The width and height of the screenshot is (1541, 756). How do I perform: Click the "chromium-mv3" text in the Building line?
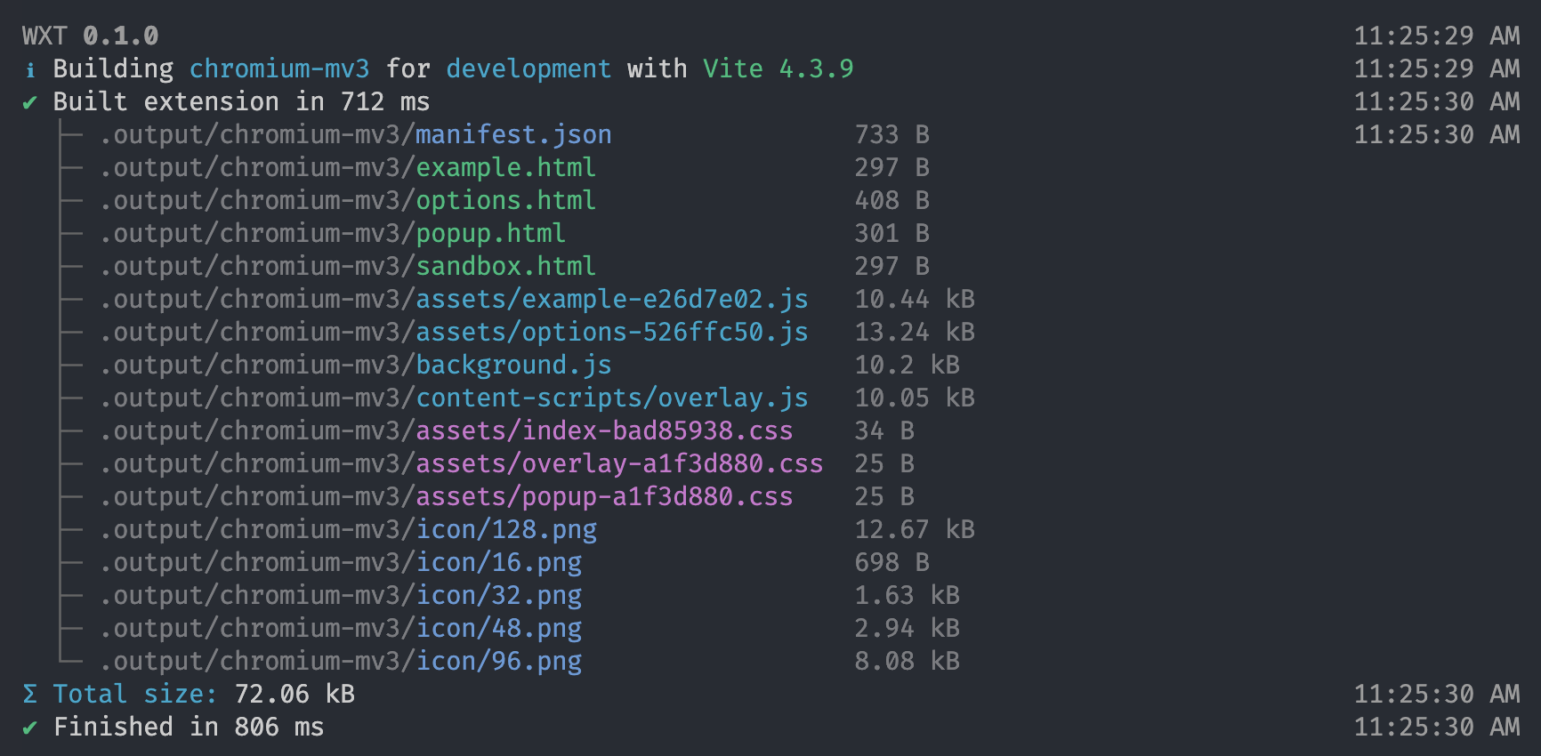tap(279, 68)
